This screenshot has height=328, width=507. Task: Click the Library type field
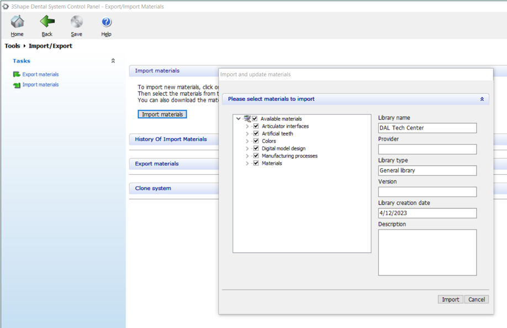pos(427,171)
